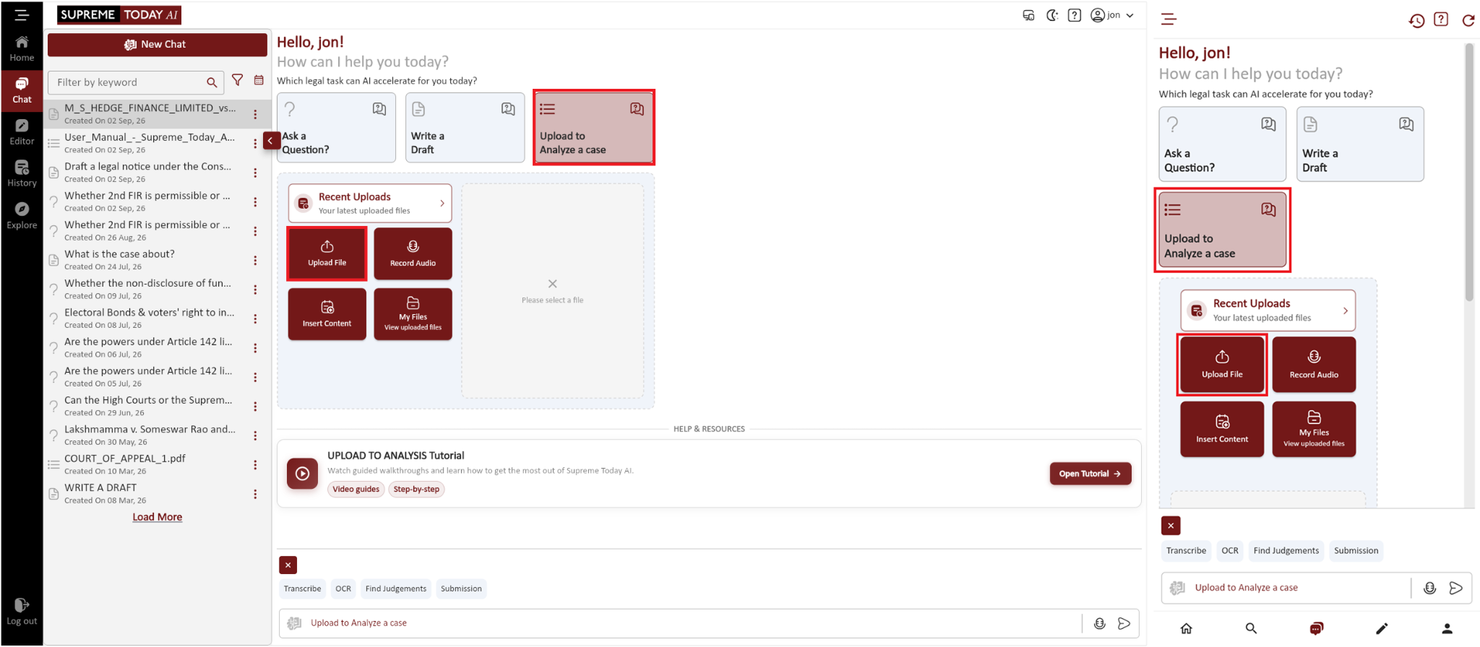The image size is (1480, 647).
Task: Open the hamburger menu in left sidebar
Action: click(x=22, y=14)
